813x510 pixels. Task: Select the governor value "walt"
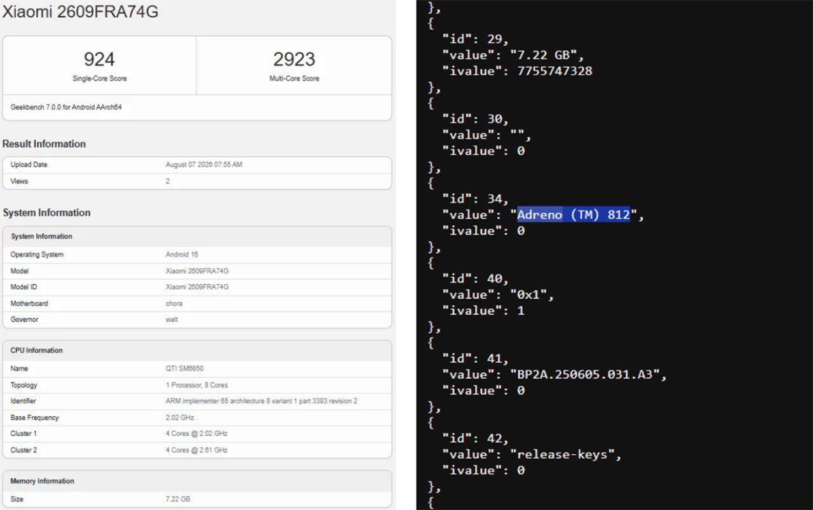172,320
